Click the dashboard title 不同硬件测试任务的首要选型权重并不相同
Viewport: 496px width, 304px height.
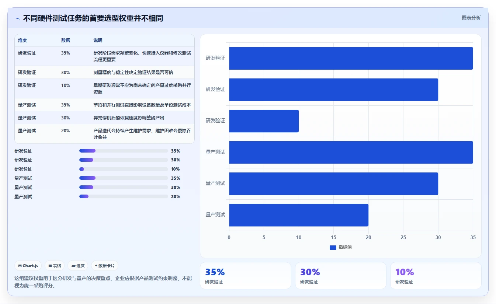[93, 18]
